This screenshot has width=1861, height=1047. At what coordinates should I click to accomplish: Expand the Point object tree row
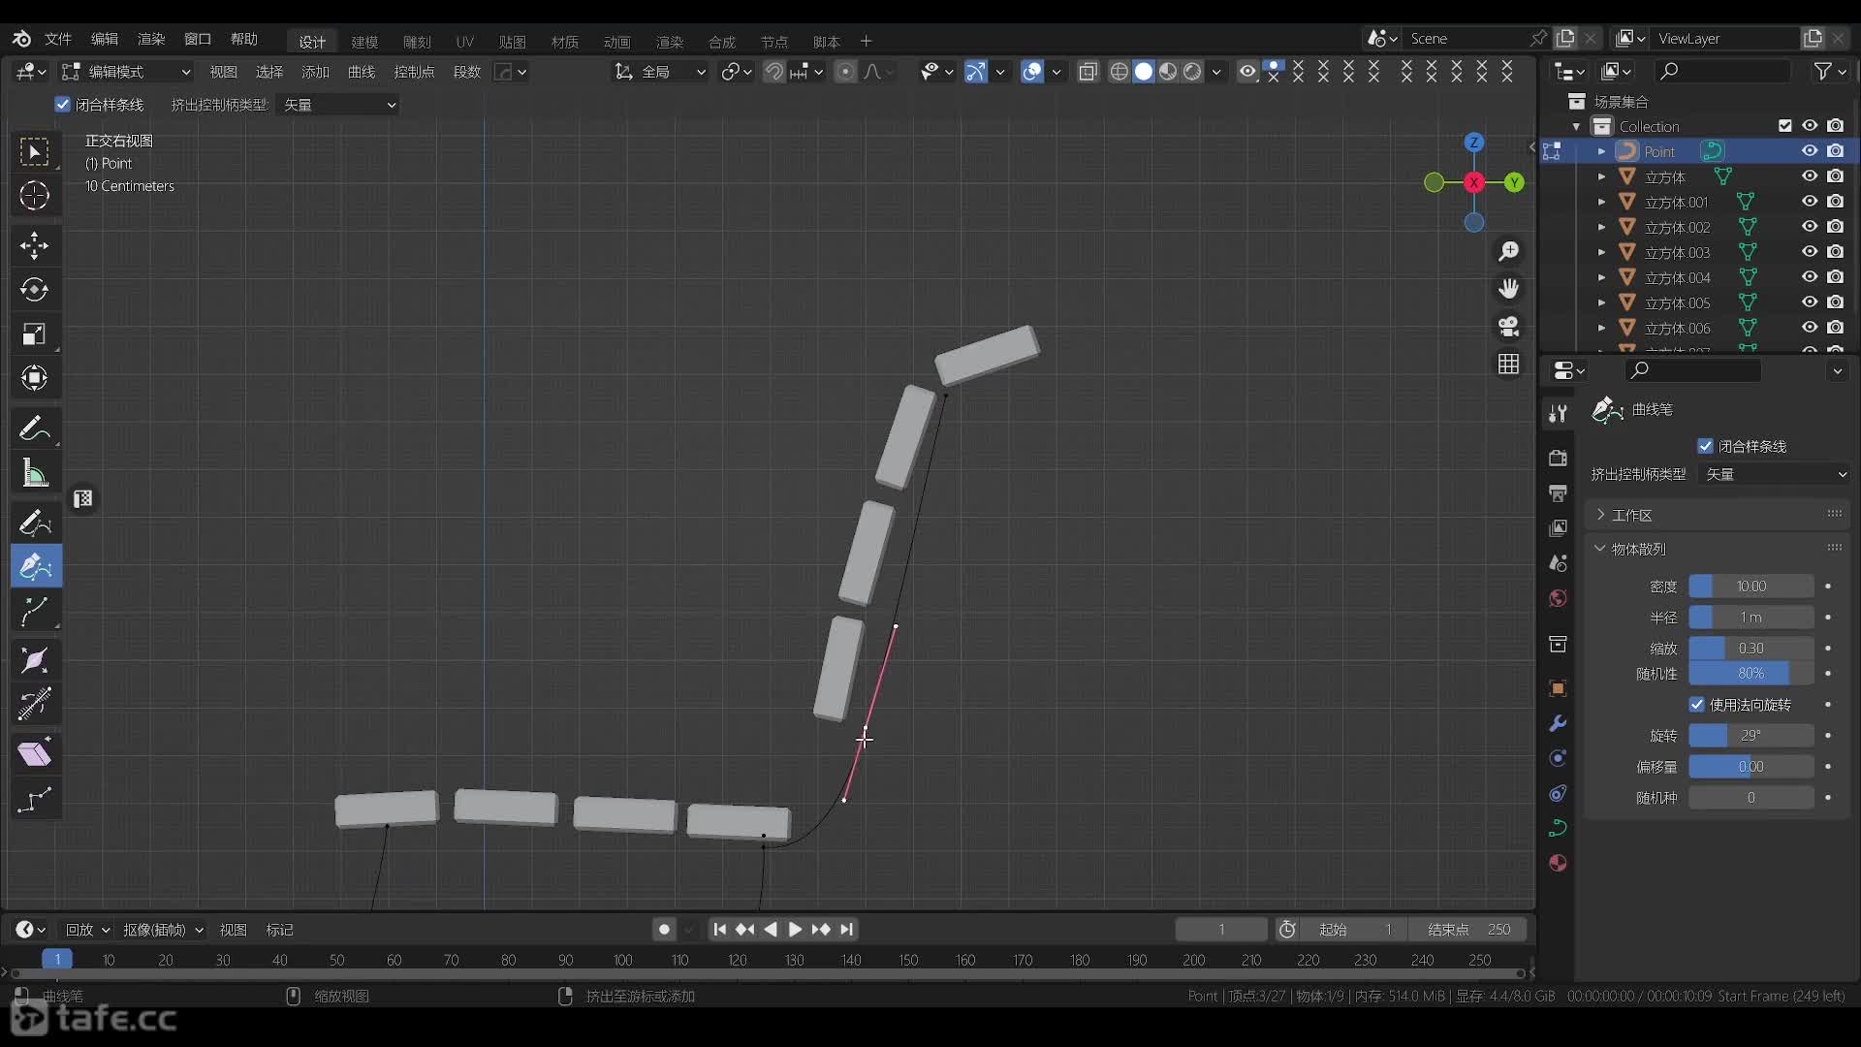tap(1601, 151)
